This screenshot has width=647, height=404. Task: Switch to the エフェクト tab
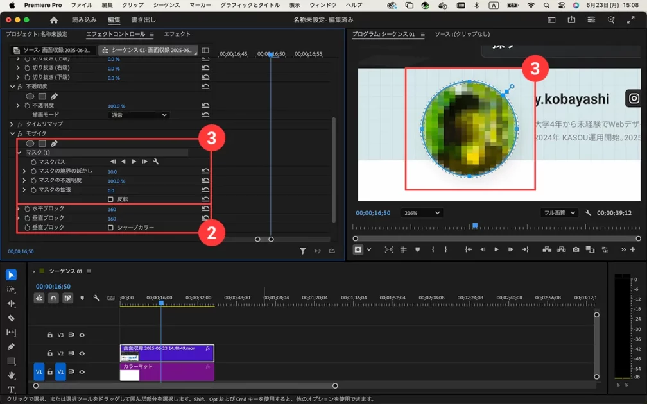177,34
